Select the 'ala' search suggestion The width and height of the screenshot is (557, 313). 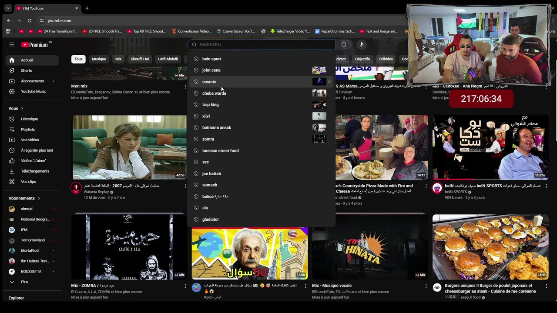coord(261,208)
